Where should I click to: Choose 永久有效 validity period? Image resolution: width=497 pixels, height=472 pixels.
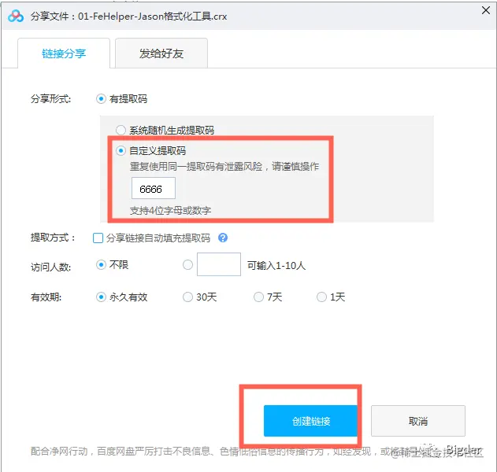pyautogui.click(x=101, y=297)
